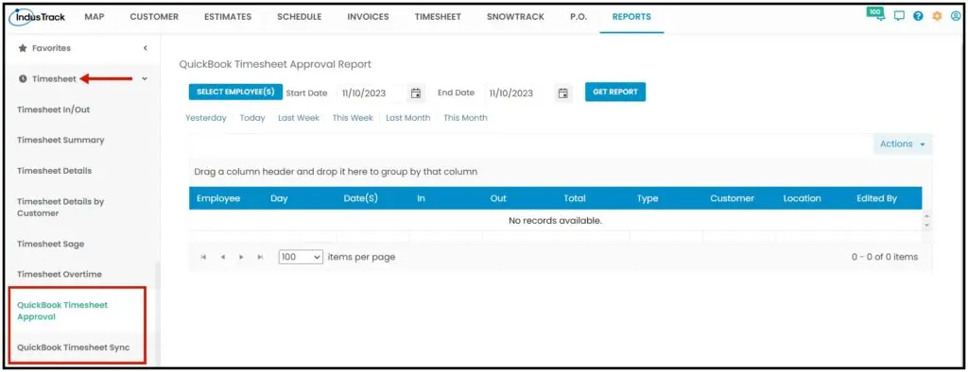This screenshot has width=968, height=372.
Task: Sort by the Date(S) column header
Action: [x=360, y=198]
